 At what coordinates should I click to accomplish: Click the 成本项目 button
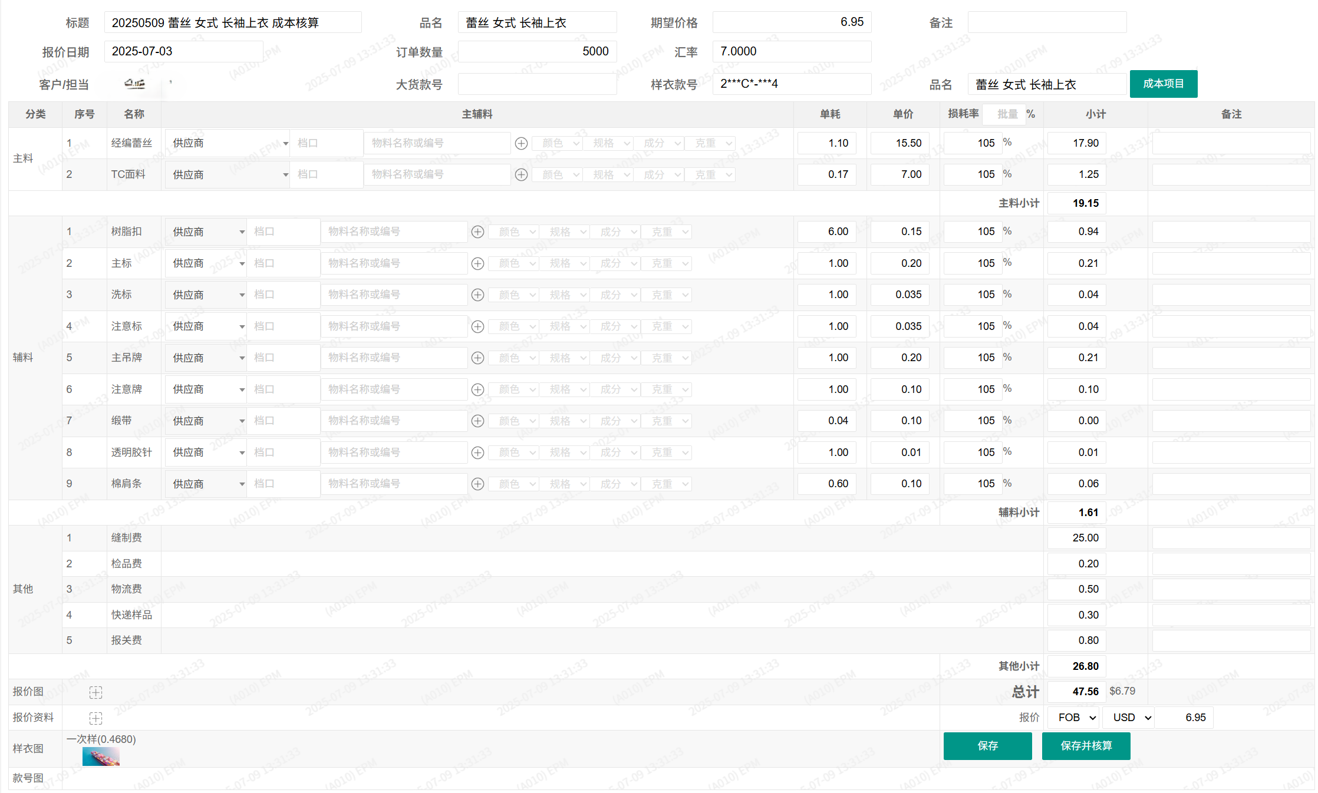pyautogui.click(x=1164, y=84)
